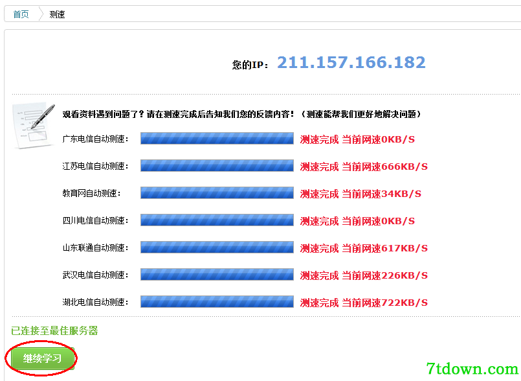Select the 教育网自动测速 label
This screenshot has width=521, height=381.
pyautogui.click(x=91, y=193)
